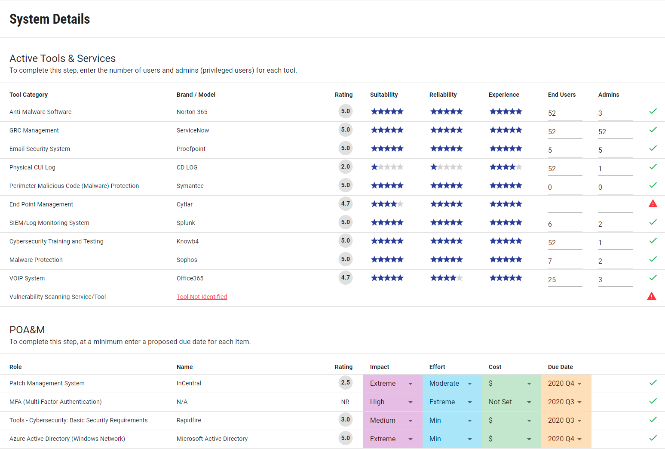Click the Admins field for ServiceNow row
The width and height of the screenshot is (665, 449).
(615, 132)
